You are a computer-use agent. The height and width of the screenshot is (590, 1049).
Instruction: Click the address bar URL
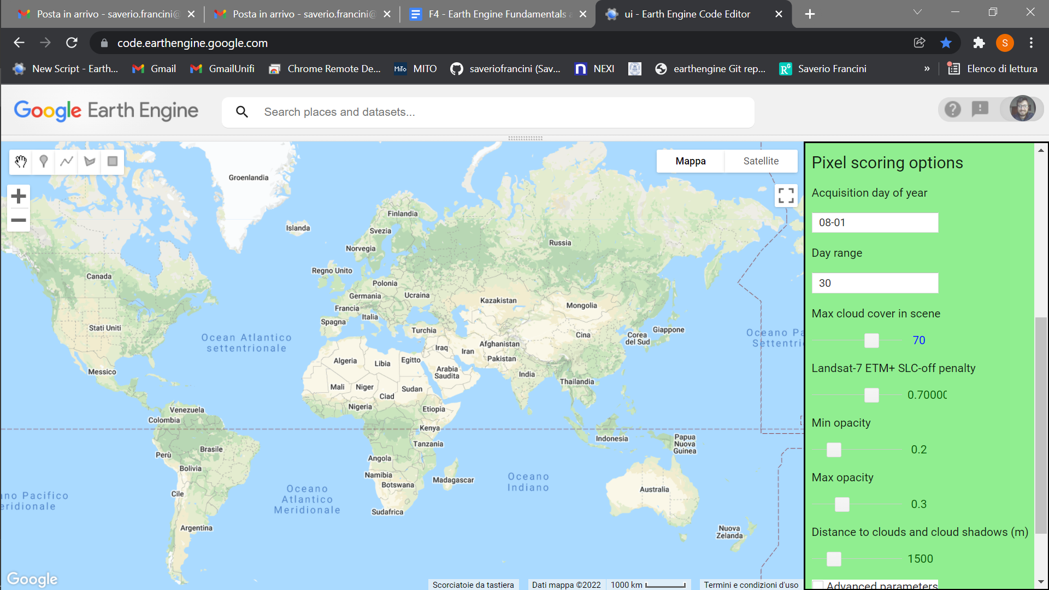point(192,43)
